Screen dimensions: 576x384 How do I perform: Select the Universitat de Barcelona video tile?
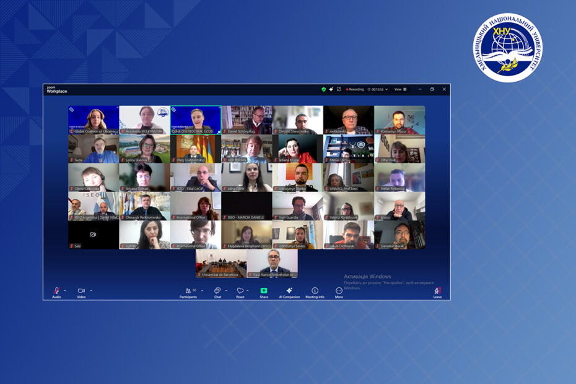(x=221, y=263)
